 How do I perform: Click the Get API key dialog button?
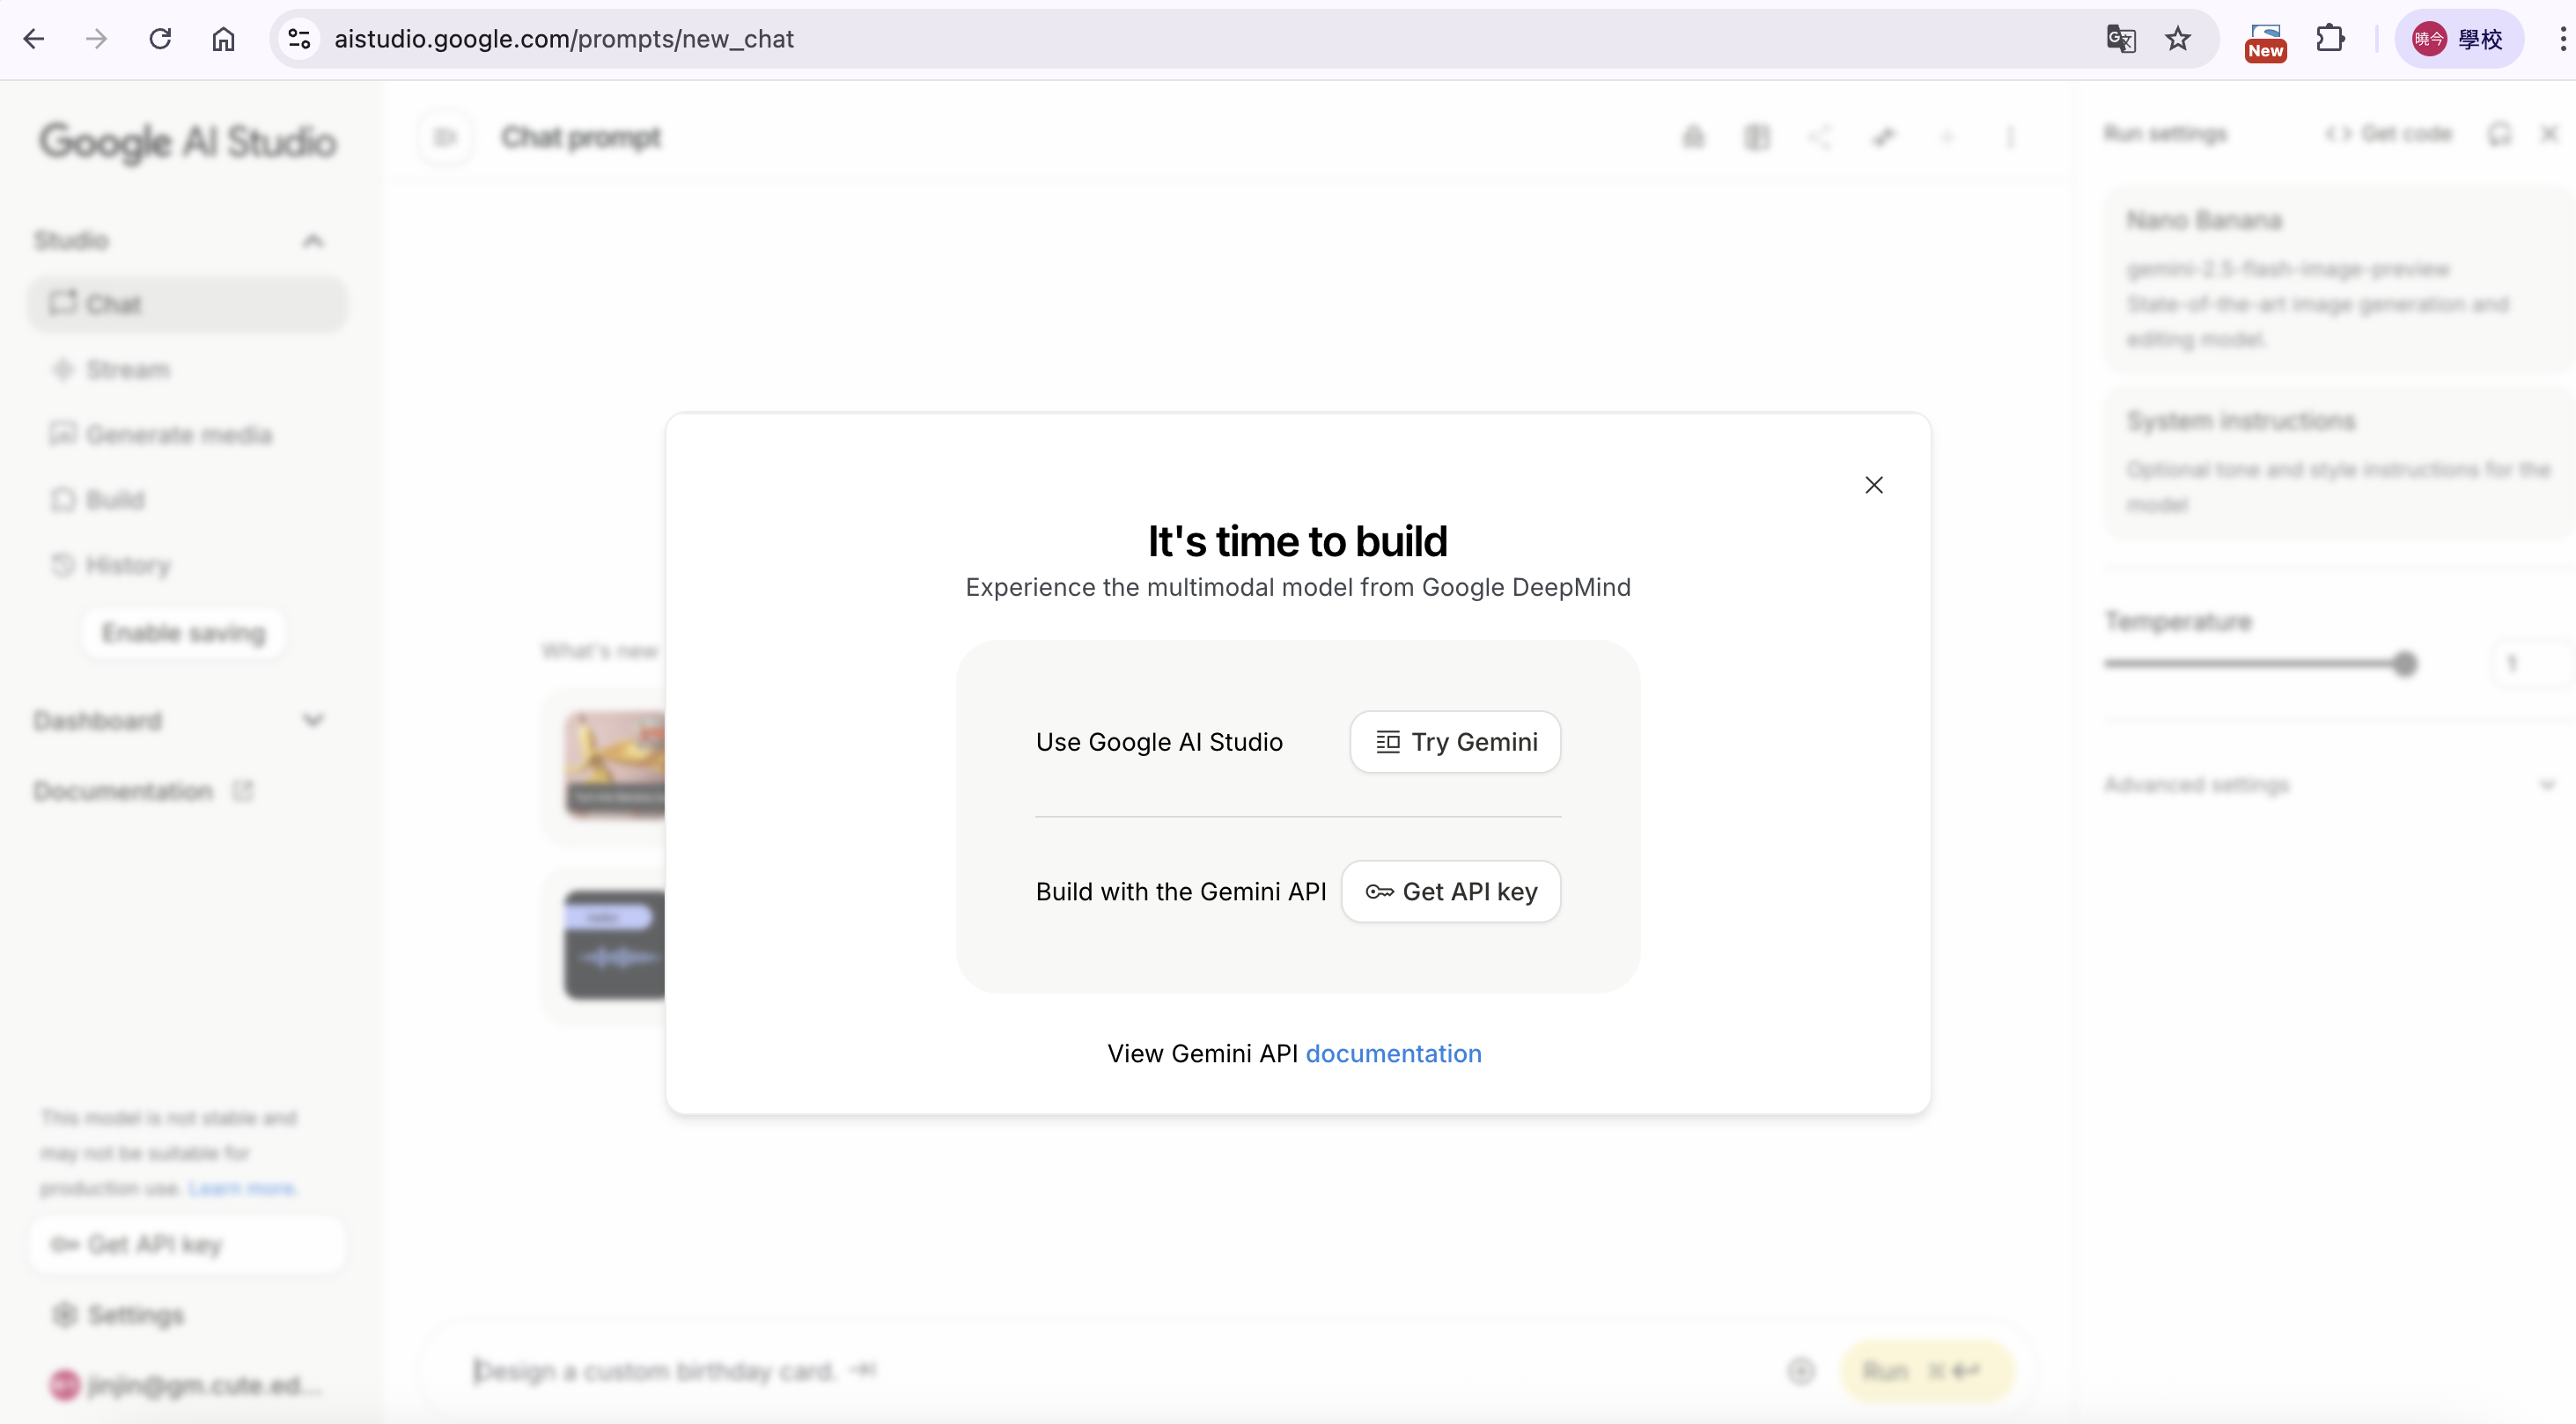pyautogui.click(x=1450, y=891)
